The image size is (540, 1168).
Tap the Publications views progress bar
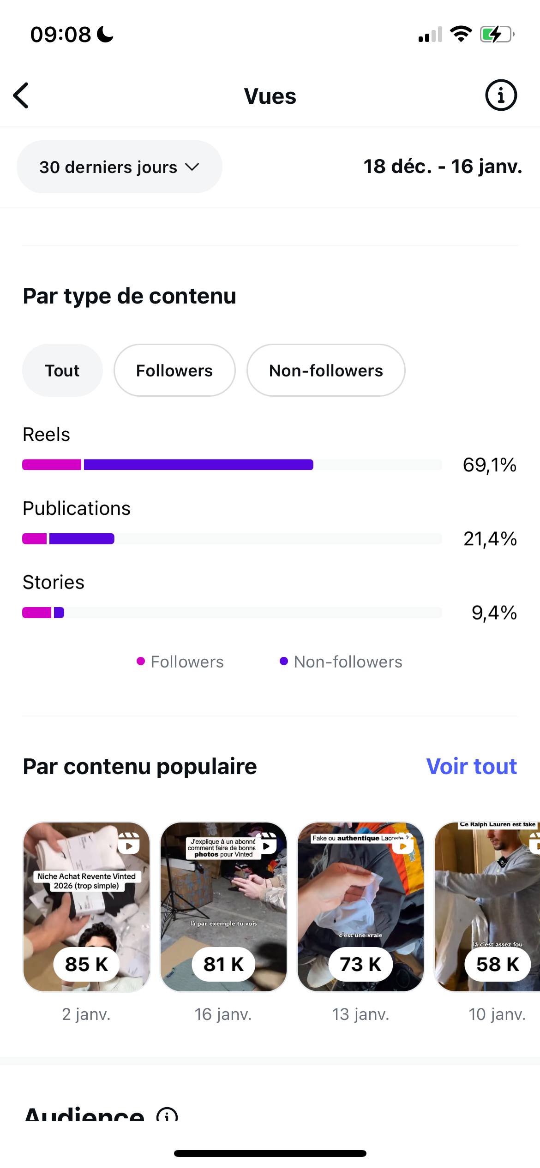[232, 539]
